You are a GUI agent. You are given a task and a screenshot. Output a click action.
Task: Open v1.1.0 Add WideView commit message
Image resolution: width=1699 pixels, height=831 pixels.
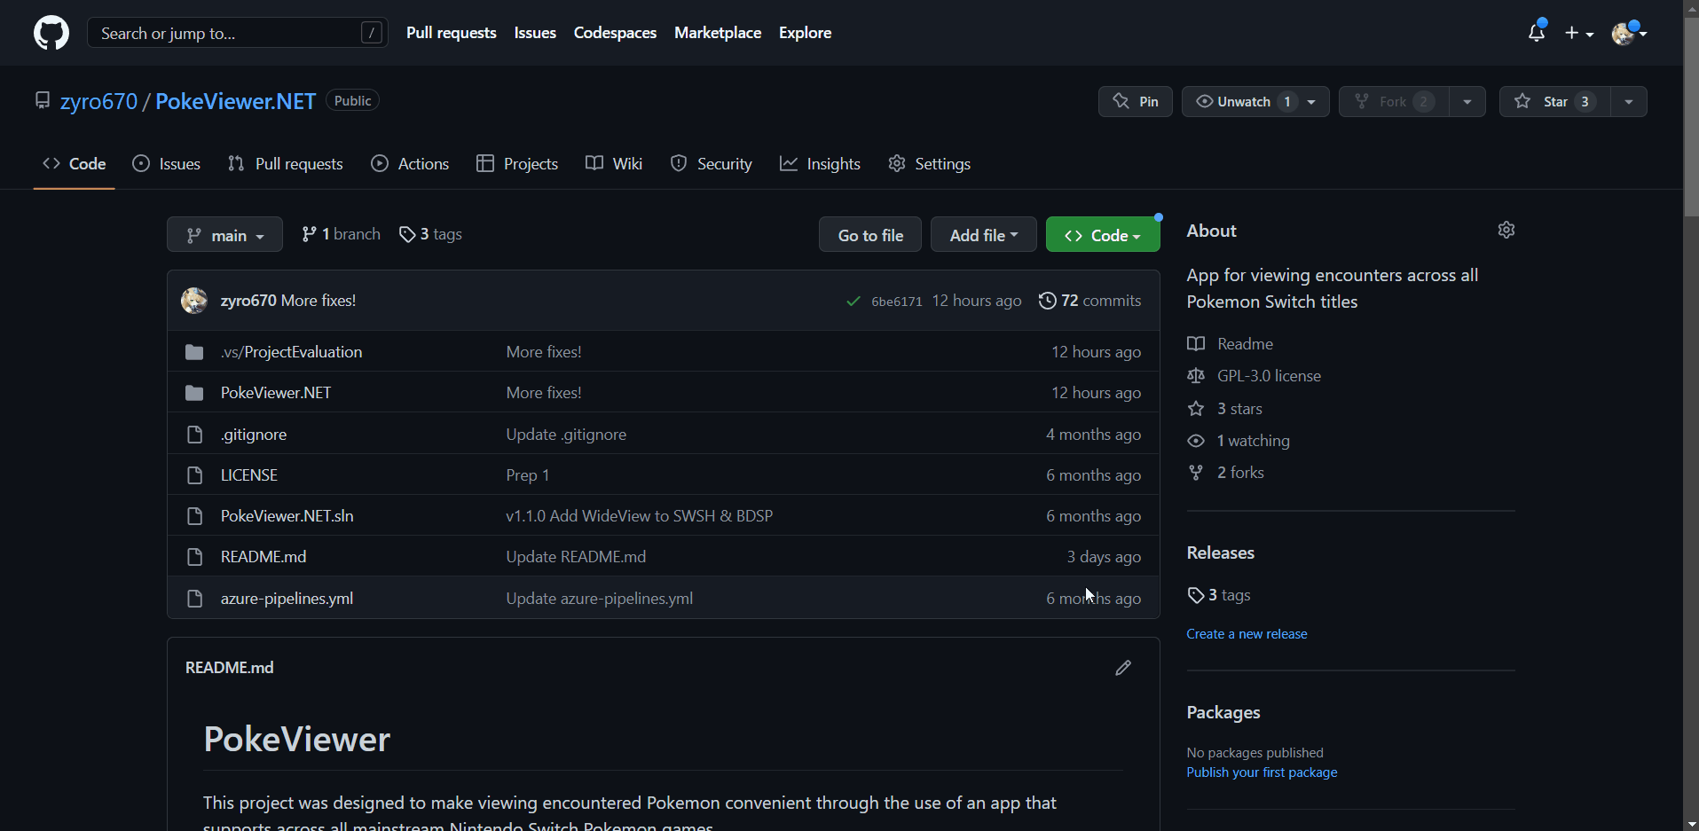[x=640, y=516]
